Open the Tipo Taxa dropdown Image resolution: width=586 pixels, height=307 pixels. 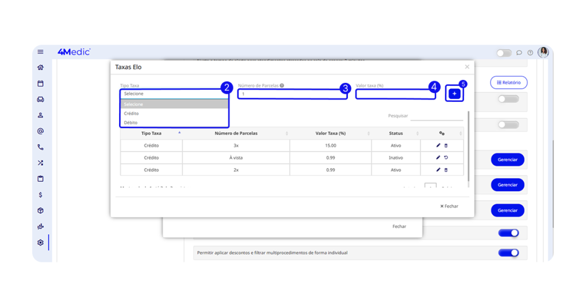[x=174, y=94]
